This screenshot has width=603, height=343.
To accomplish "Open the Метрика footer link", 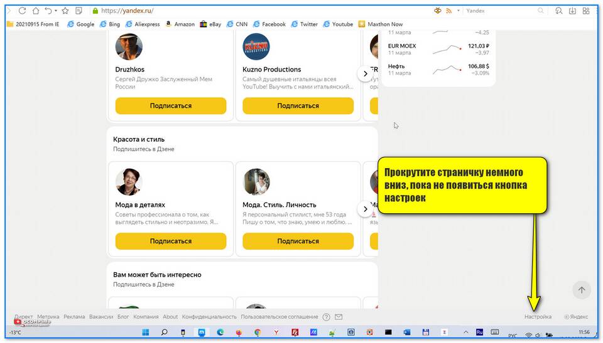I will (x=48, y=317).
